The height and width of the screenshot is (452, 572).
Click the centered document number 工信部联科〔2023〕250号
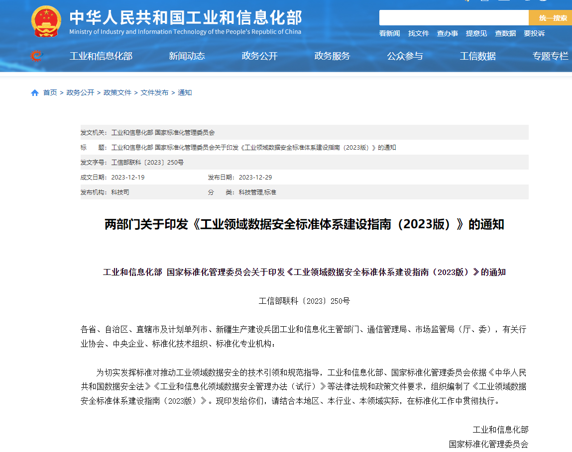pyautogui.click(x=304, y=301)
